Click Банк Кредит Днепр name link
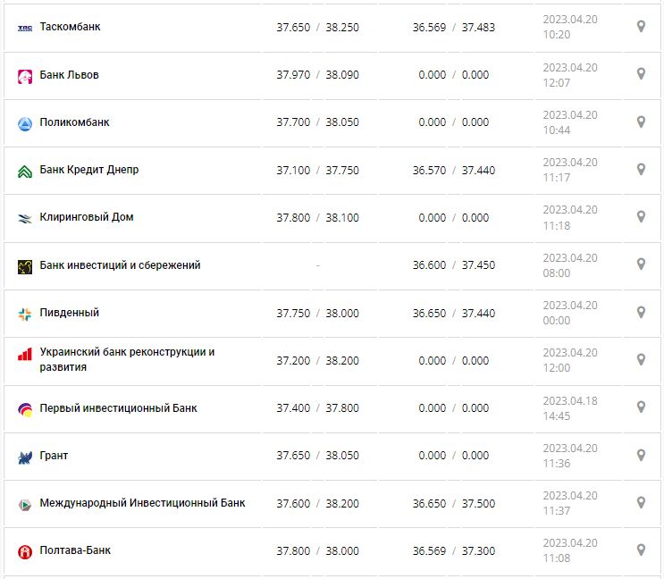Image resolution: width=664 pixels, height=579 pixels. [x=89, y=170]
